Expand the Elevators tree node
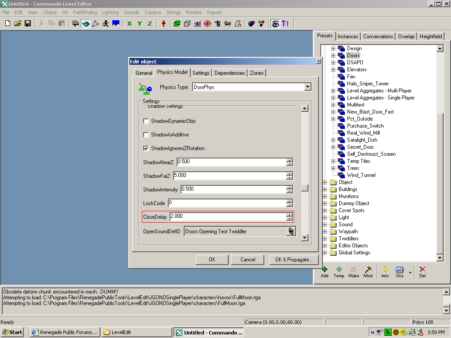 [x=333, y=70]
